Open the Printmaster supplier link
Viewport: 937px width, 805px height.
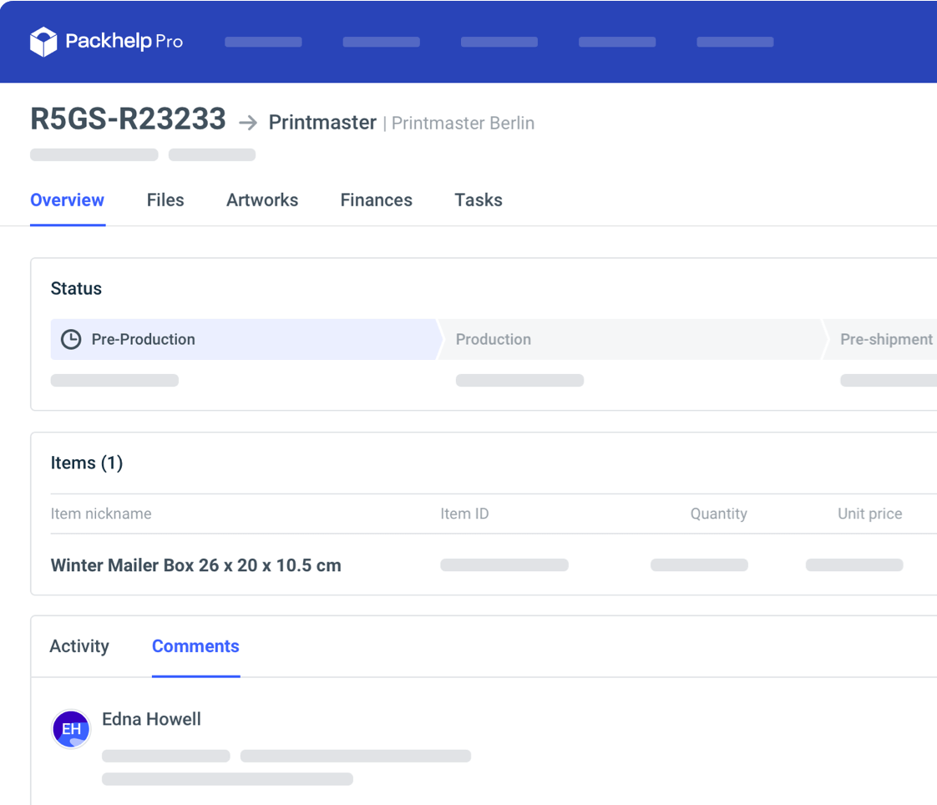coord(322,123)
